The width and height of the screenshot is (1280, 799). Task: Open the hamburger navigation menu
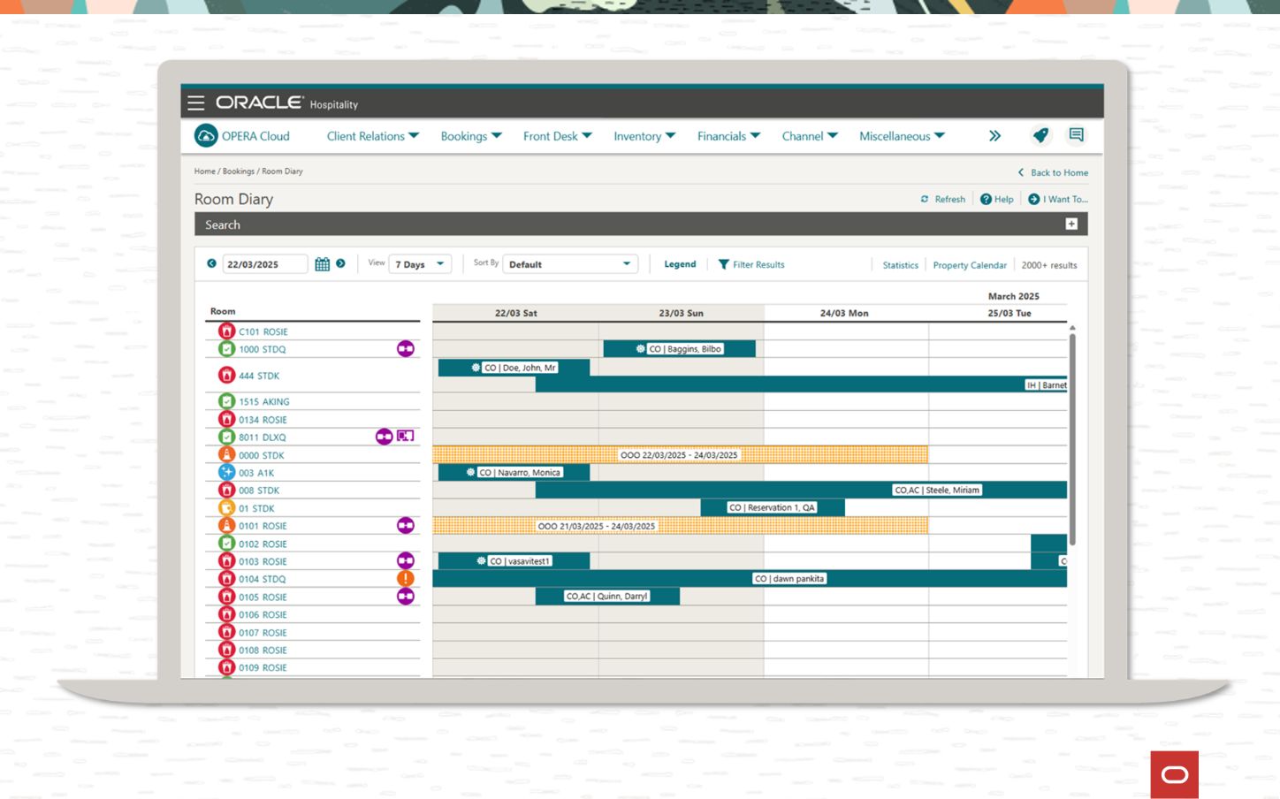(x=196, y=103)
